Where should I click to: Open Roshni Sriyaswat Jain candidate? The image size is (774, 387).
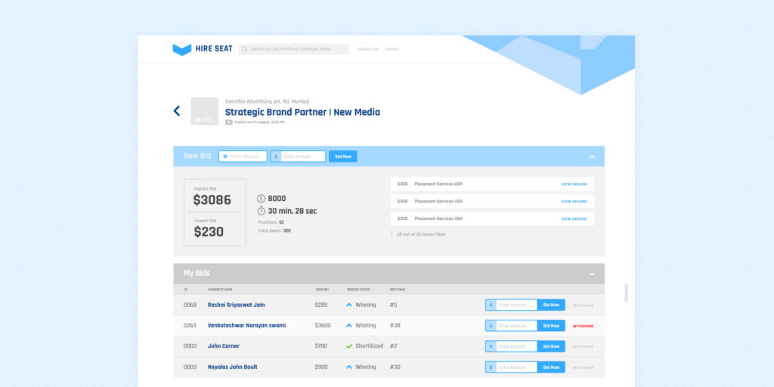coord(236,305)
